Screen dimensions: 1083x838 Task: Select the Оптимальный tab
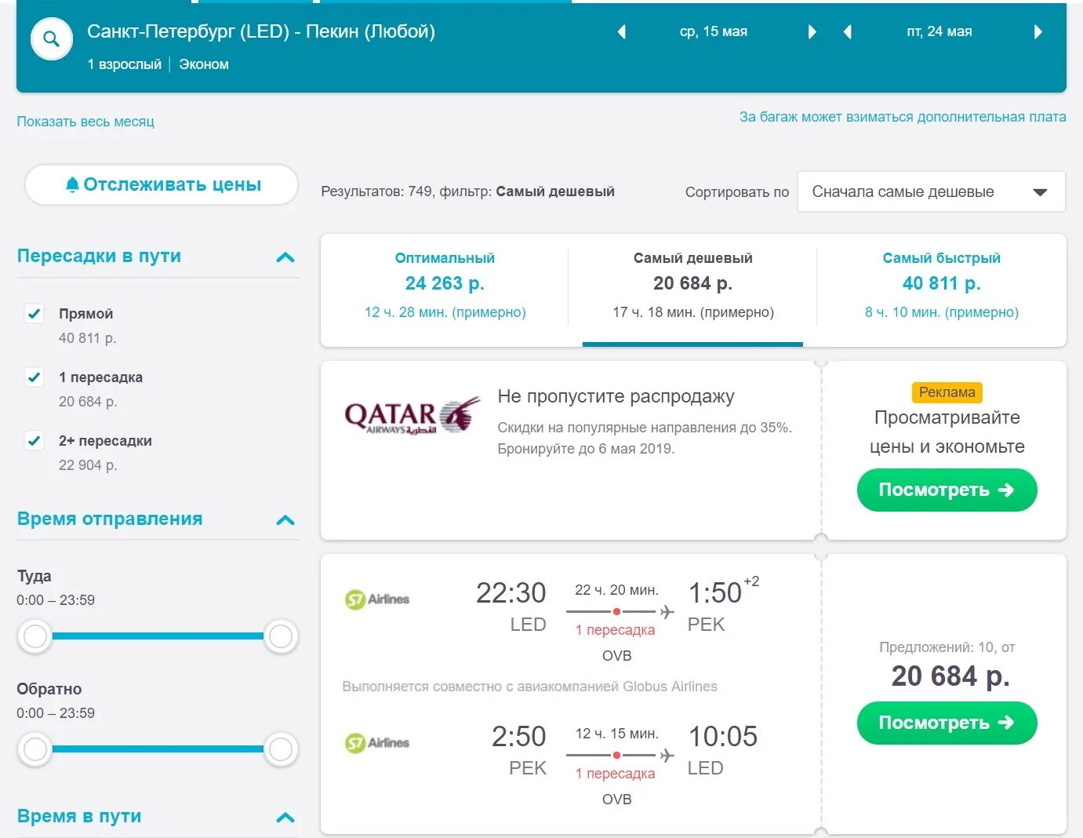445,286
